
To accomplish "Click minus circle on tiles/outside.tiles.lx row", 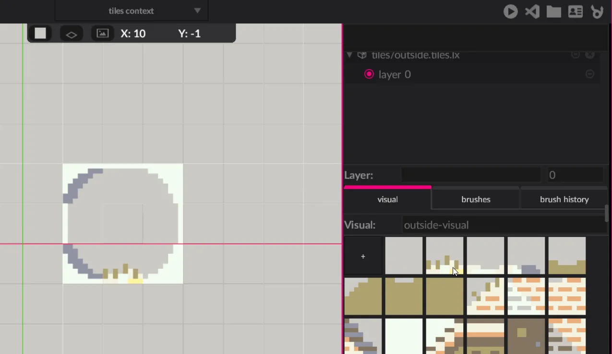I will pyautogui.click(x=575, y=55).
